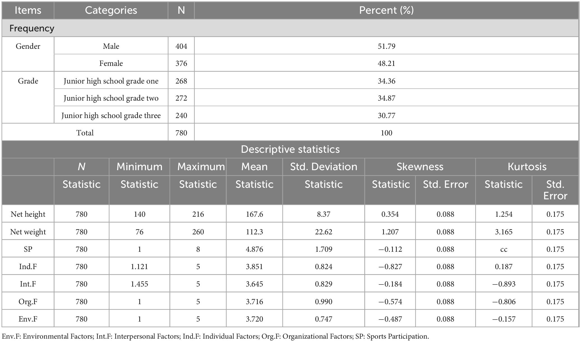Select the "Org.F" row label
This screenshot has width=581, height=342.
28,302
